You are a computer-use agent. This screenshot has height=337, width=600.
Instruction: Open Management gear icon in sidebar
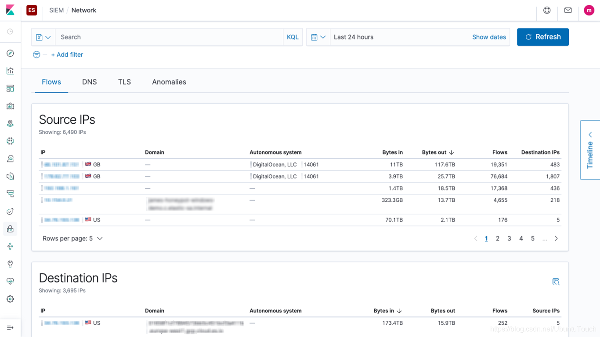pos(10,299)
